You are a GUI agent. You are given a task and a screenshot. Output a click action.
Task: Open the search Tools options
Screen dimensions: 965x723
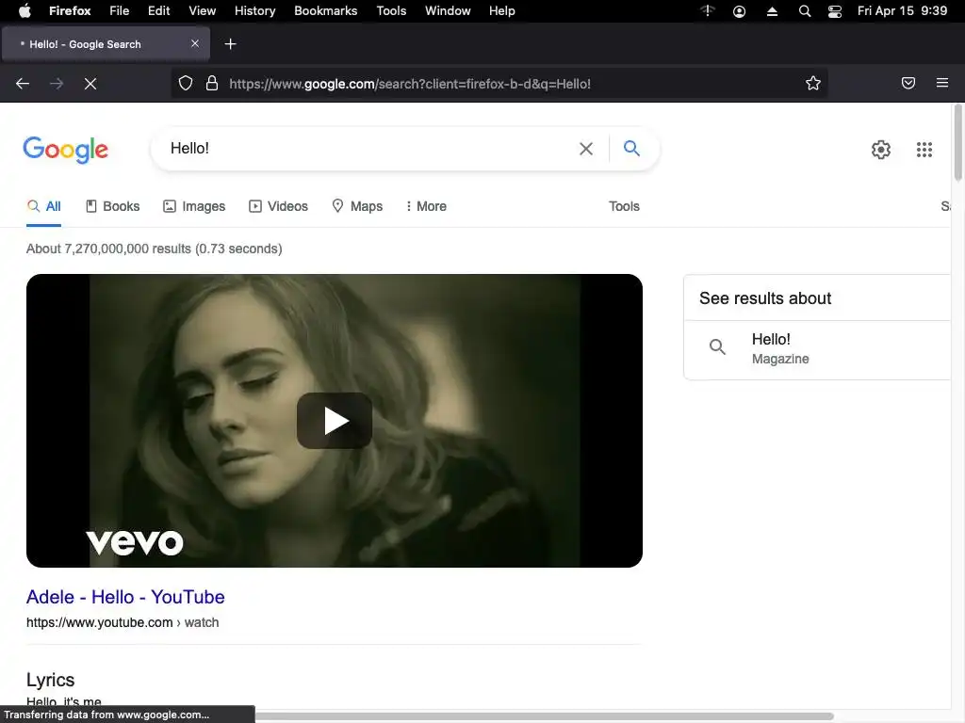[x=624, y=206]
